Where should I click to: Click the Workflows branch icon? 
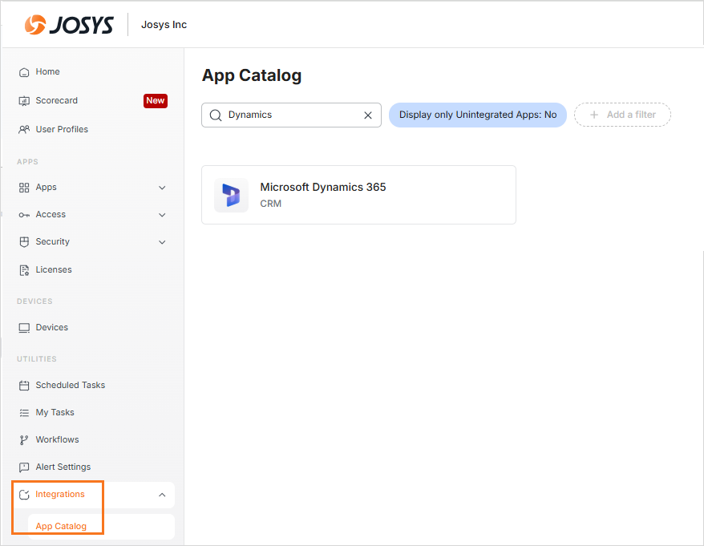[24, 440]
